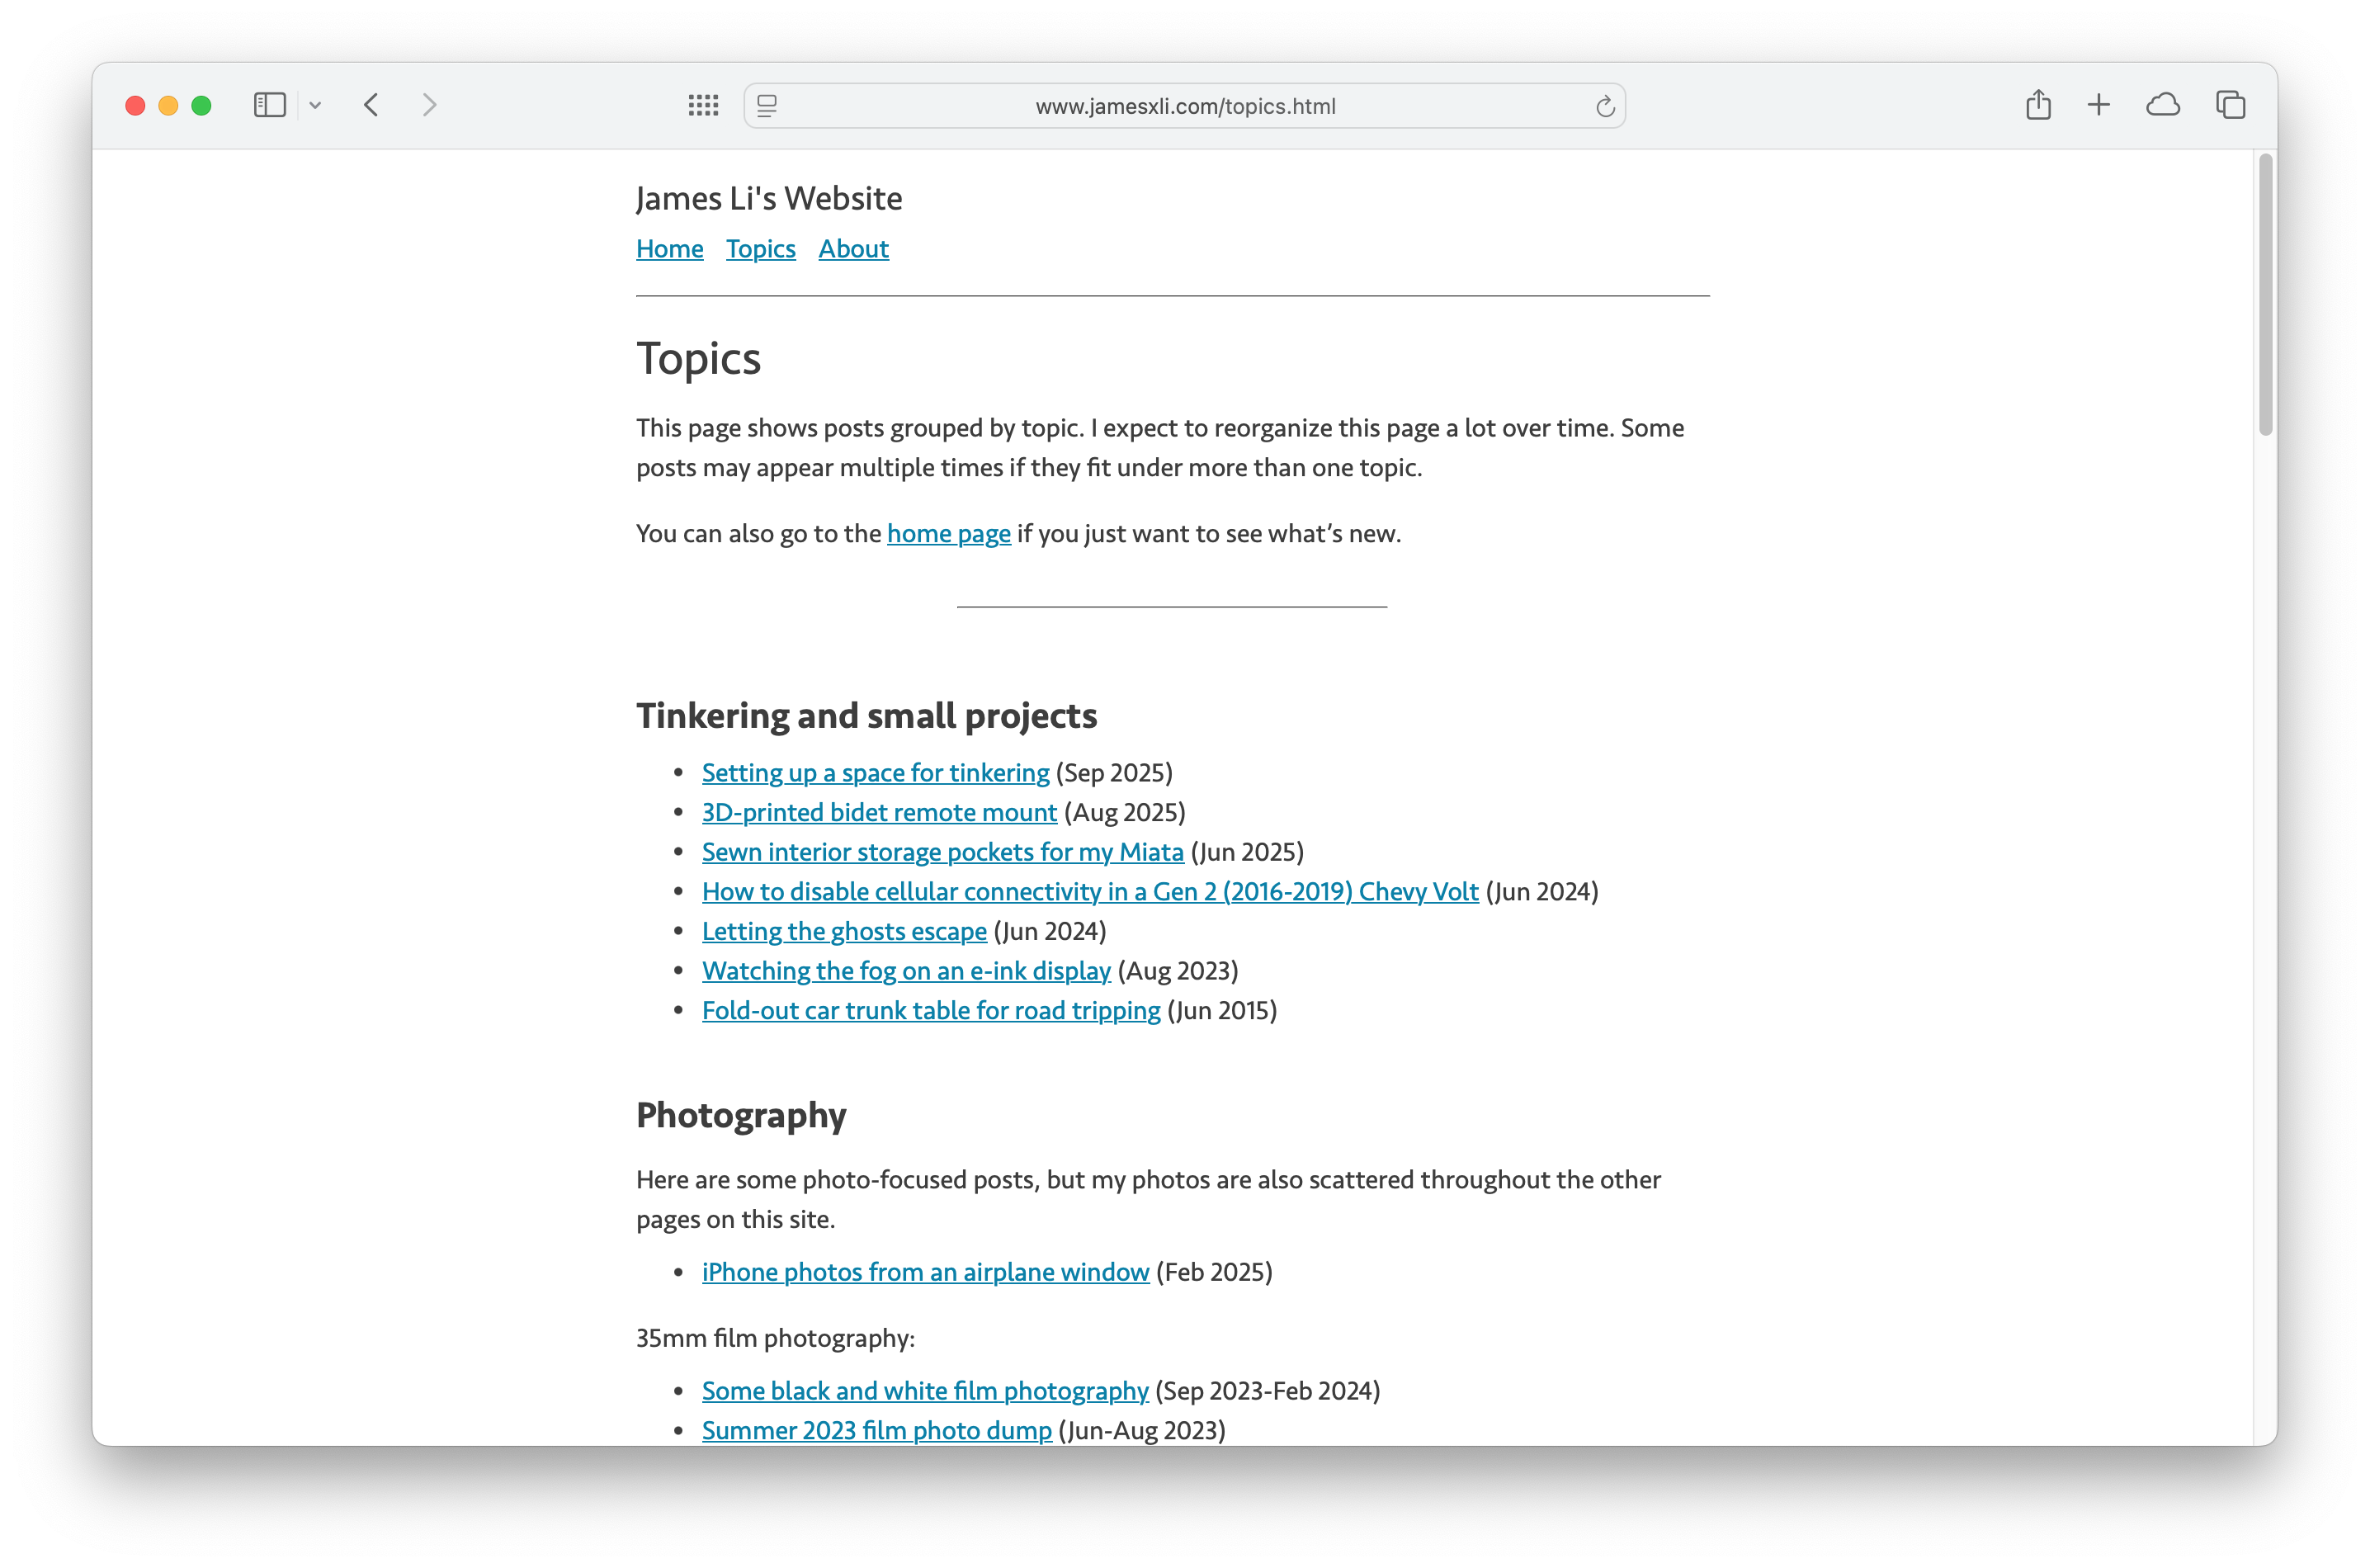Follow the 'home page' inline link
Image resolution: width=2370 pixels, height=1568 pixels.
948,534
